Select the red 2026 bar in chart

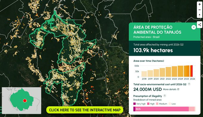point(192,71)
